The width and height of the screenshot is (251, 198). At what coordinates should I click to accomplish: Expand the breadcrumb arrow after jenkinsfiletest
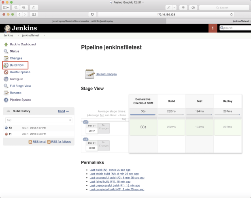tap(44, 35)
